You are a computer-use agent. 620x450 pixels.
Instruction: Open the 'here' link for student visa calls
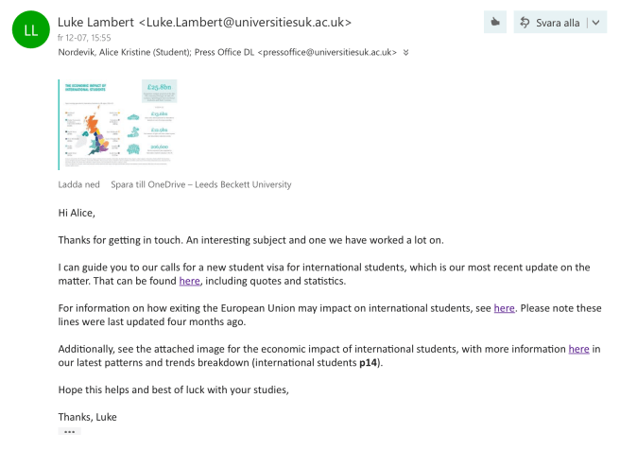[x=190, y=281]
